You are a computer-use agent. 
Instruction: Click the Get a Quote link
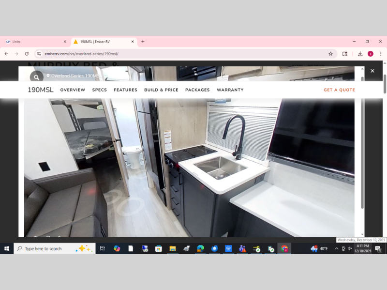[x=339, y=90]
